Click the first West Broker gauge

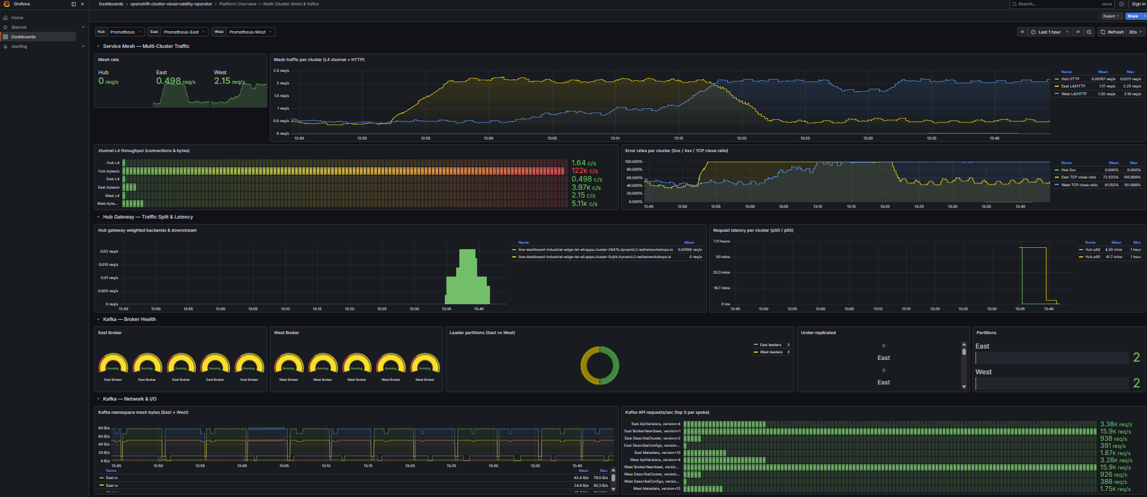pos(288,364)
